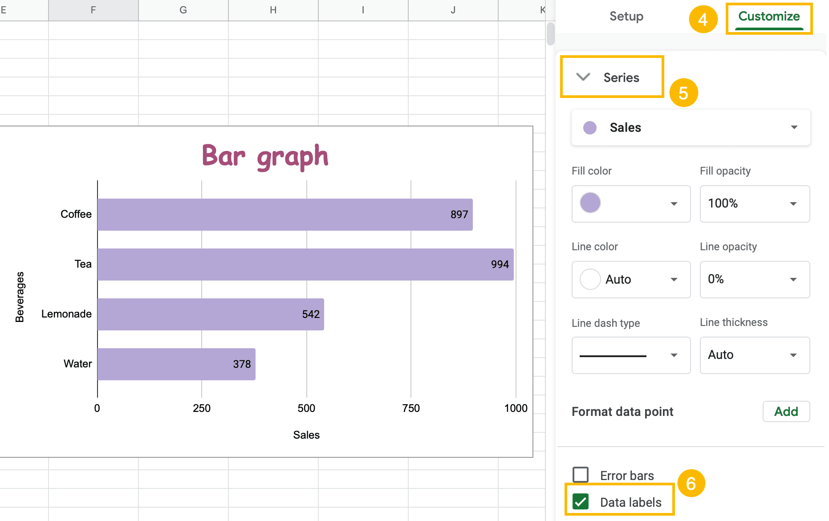This screenshot has height=521, width=829.
Task: Select column header F
Action: 93,9
